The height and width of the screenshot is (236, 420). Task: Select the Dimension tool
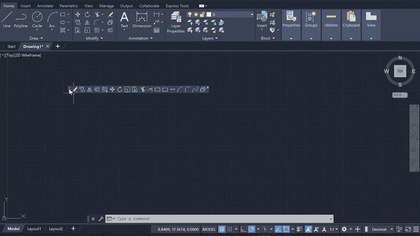point(142,20)
